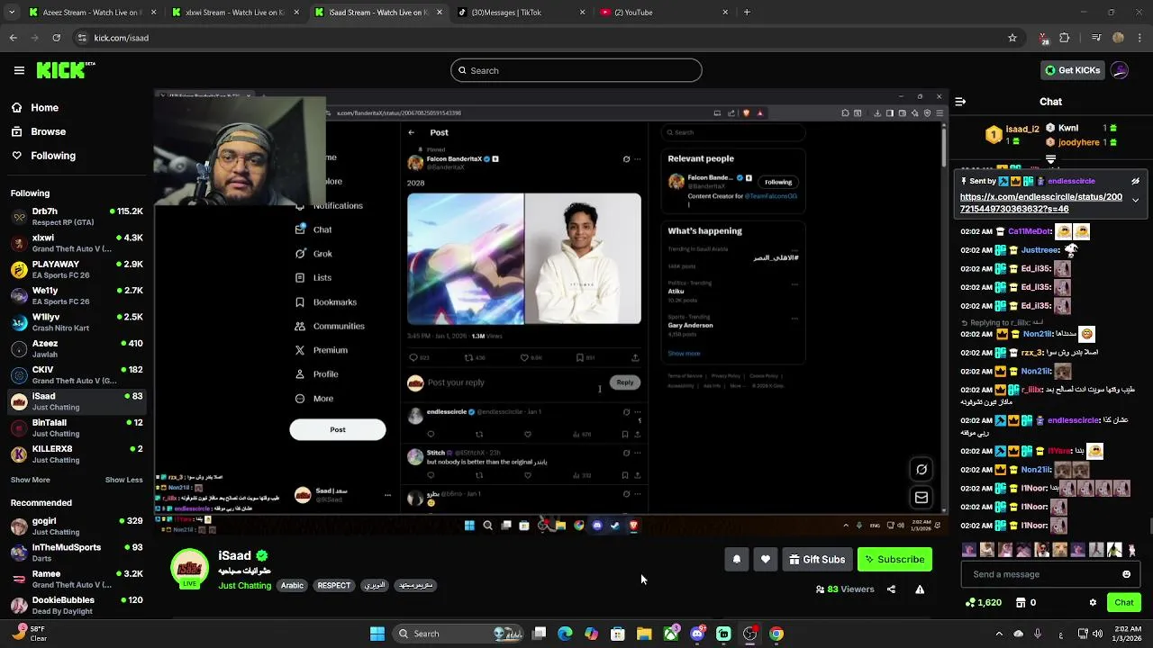Open Ramee recommended channel
Screen dimensions: 1153x648
[x=77, y=579]
